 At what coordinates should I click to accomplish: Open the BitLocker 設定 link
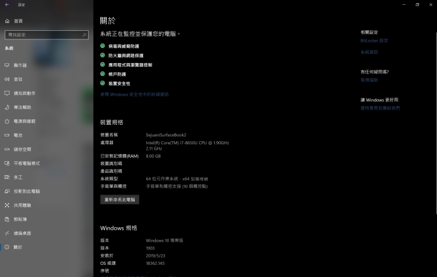click(x=374, y=41)
